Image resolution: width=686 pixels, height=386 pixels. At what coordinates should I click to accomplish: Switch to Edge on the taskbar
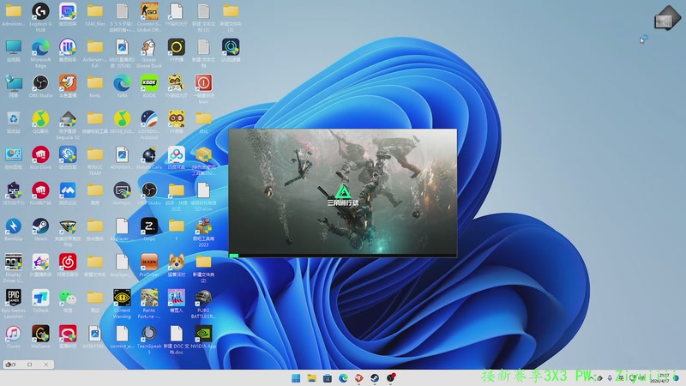coord(344,378)
